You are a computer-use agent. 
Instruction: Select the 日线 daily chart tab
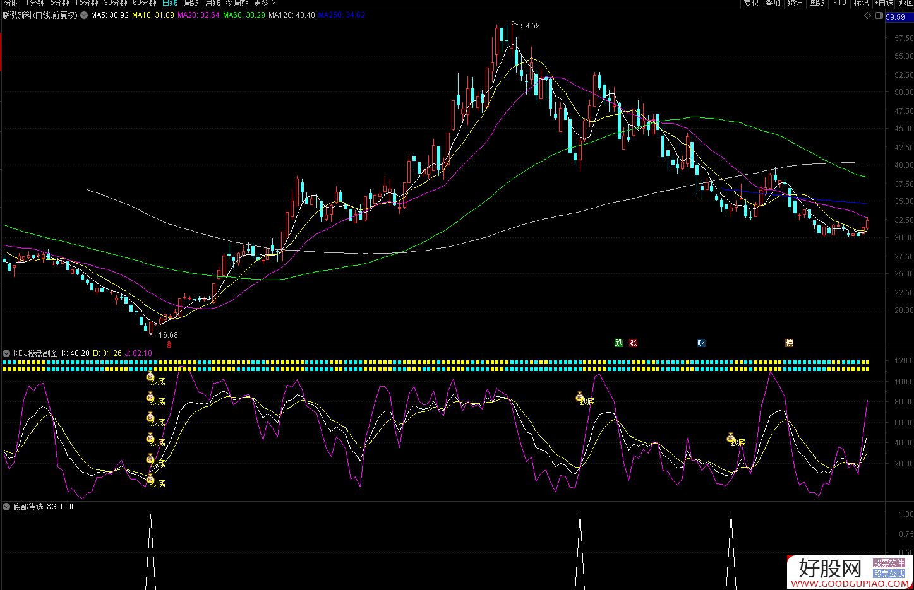pyautogui.click(x=169, y=3)
